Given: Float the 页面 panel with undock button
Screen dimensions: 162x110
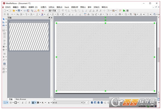Looking at the screenshot, I should pos(49,18).
